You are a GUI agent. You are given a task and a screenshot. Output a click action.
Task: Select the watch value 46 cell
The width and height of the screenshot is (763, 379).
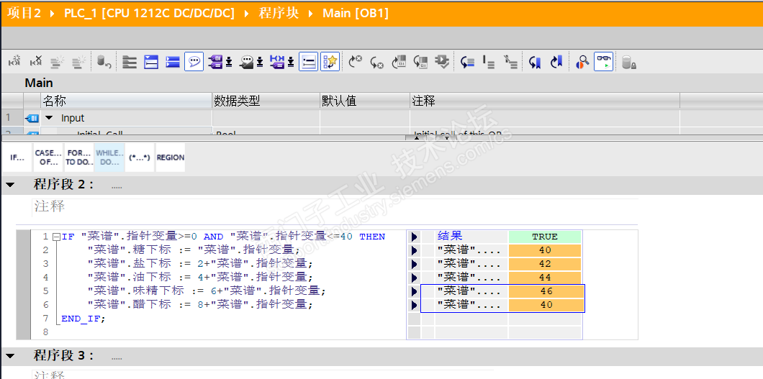(x=545, y=291)
